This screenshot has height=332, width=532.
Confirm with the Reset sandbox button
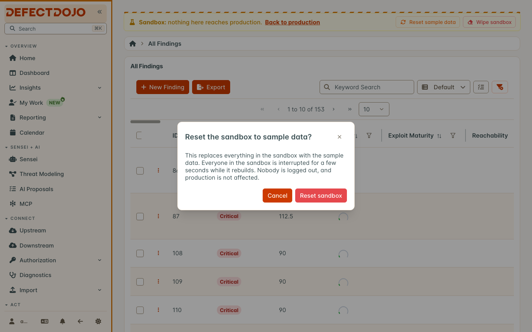point(321,196)
